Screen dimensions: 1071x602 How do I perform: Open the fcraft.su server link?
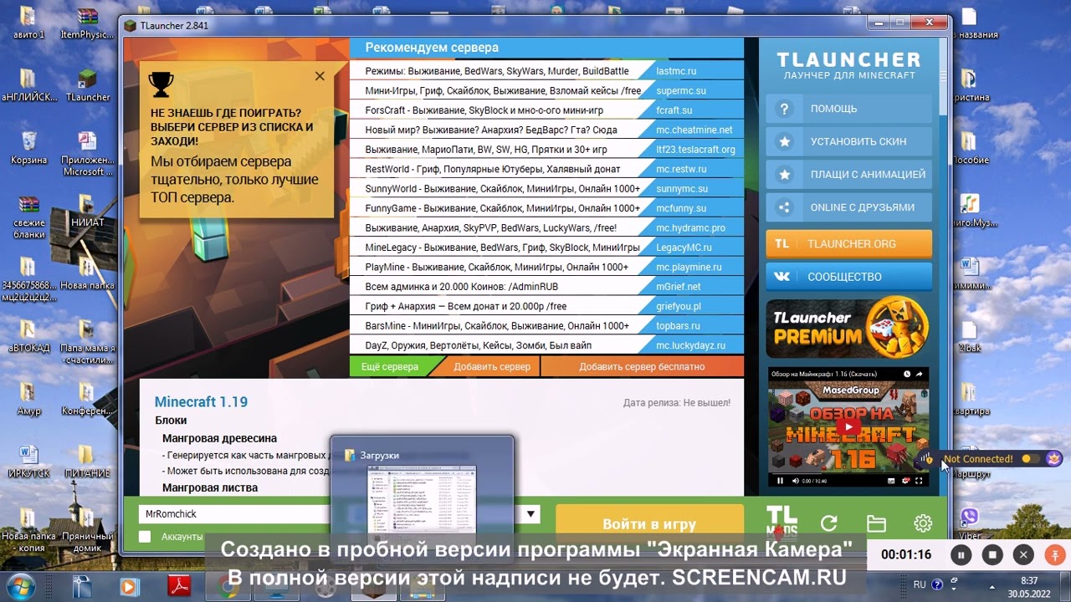coord(674,110)
